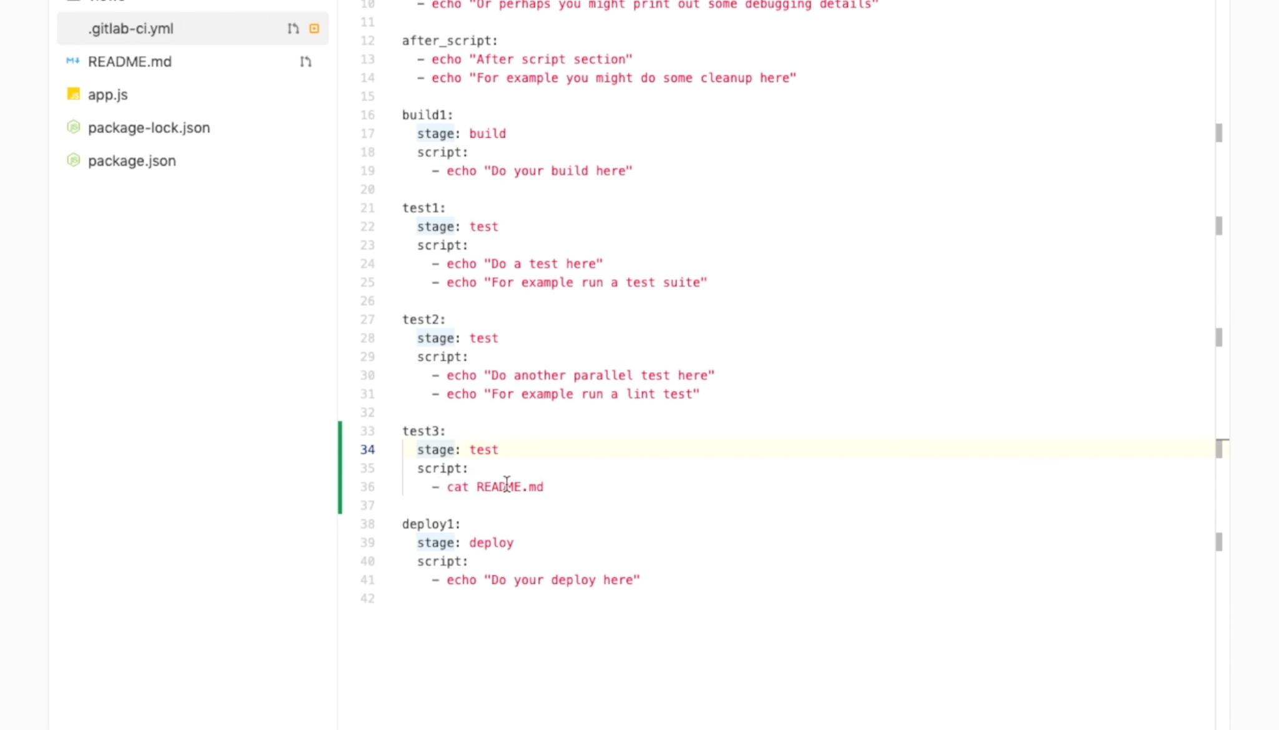
Task: Open app.js in the file tree
Action: [x=107, y=95]
